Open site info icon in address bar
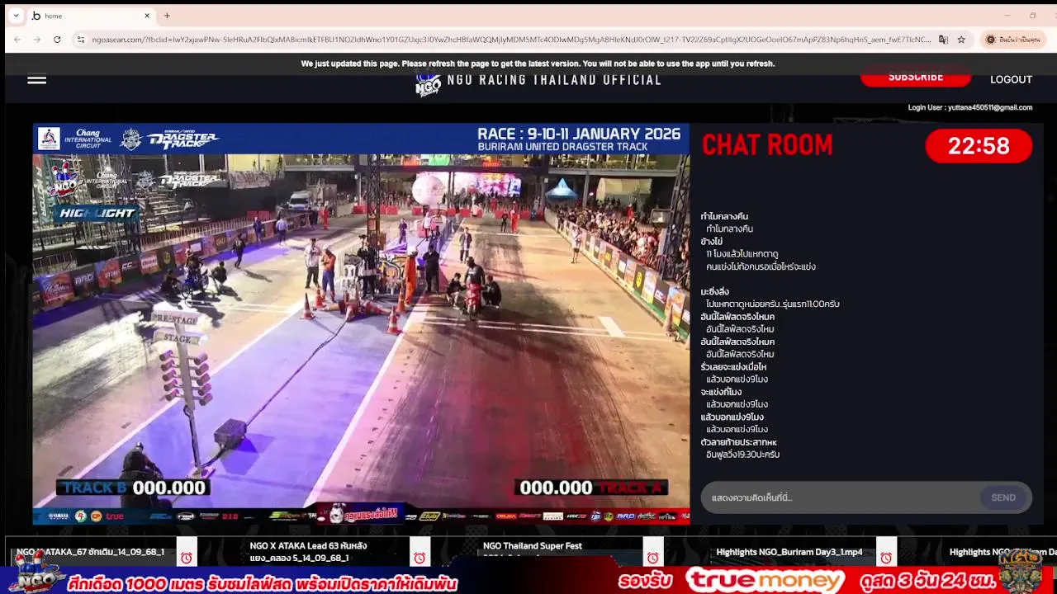Viewport: 1057px width, 594px height. click(80, 40)
